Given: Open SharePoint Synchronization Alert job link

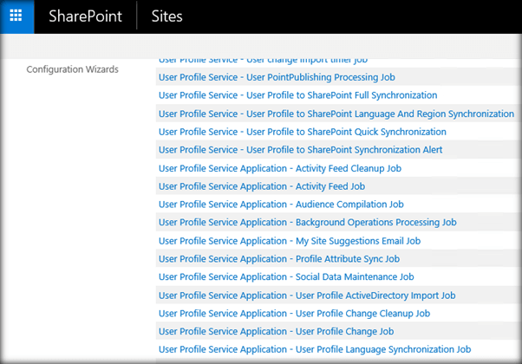Looking at the screenshot, I should pos(300,150).
